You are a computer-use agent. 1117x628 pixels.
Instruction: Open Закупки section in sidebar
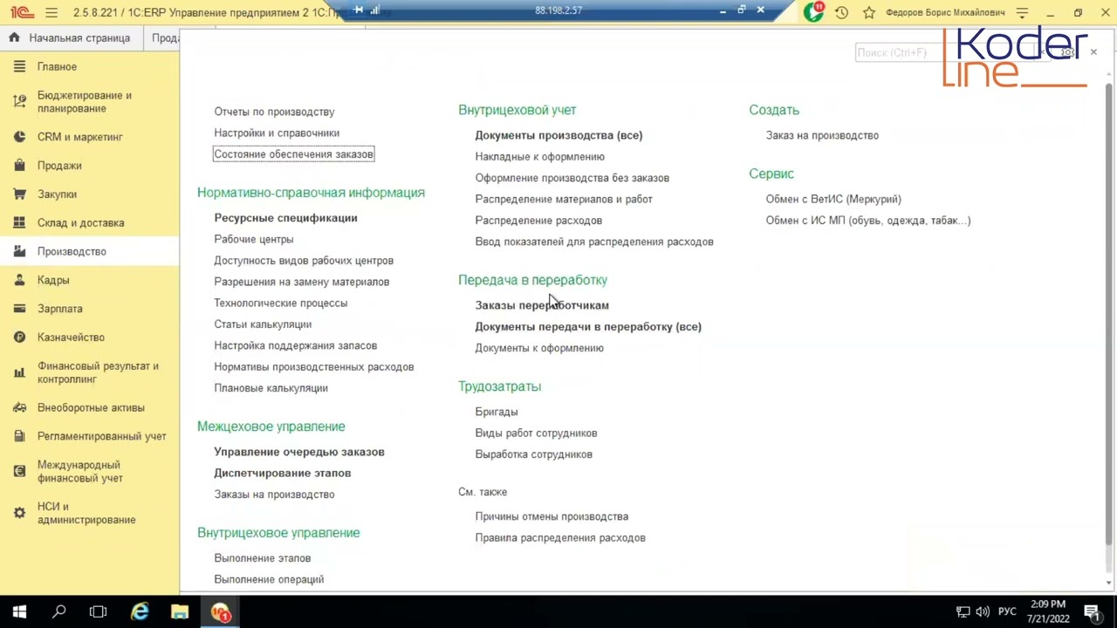coord(57,195)
